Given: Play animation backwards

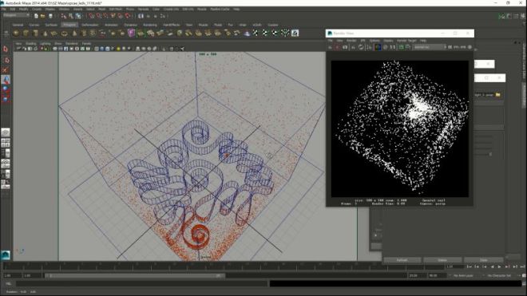Looking at the screenshot, I should point(492,266).
